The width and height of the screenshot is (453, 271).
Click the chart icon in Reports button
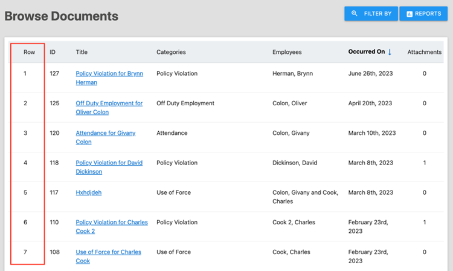point(410,13)
